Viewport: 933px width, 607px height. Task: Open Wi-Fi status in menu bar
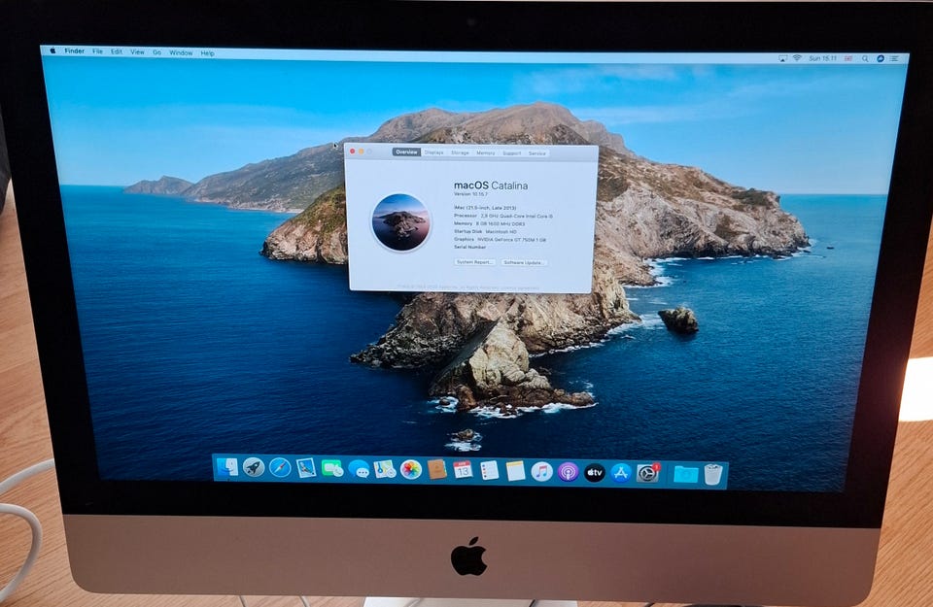(x=797, y=58)
